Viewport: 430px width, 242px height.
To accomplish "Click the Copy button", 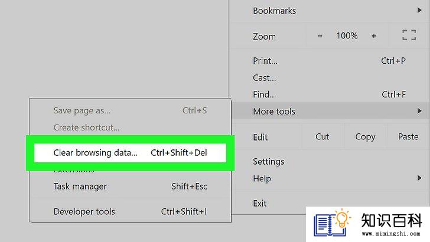I will pos(365,137).
